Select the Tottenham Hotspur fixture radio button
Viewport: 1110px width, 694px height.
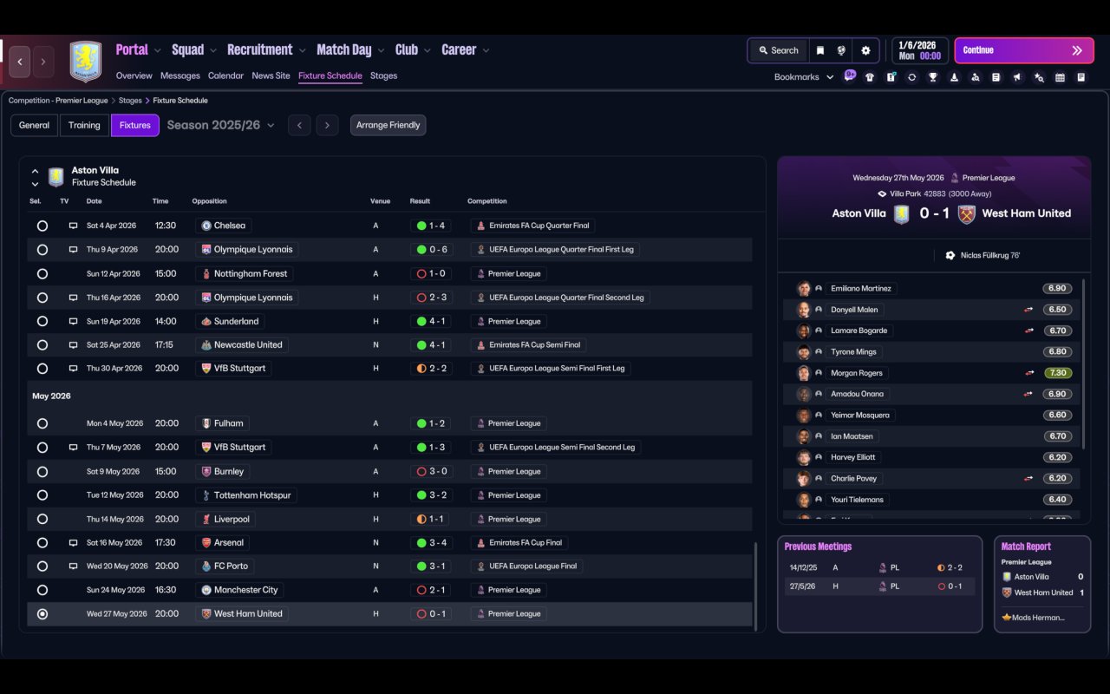(x=42, y=495)
